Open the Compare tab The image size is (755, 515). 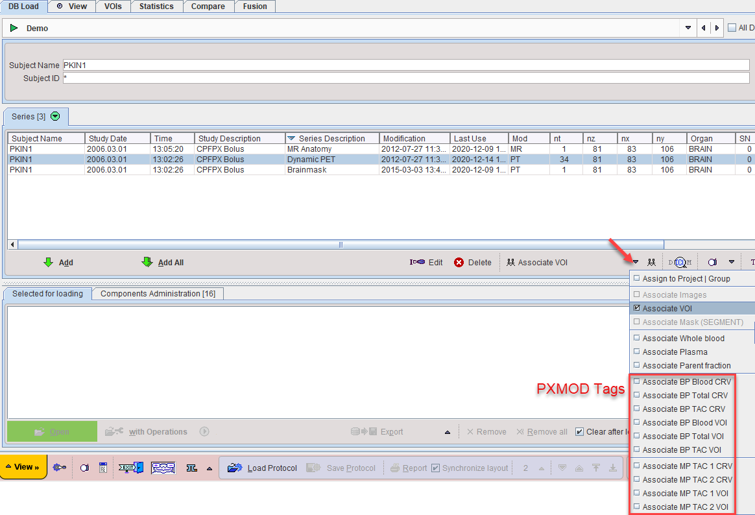click(x=208, y=6)
